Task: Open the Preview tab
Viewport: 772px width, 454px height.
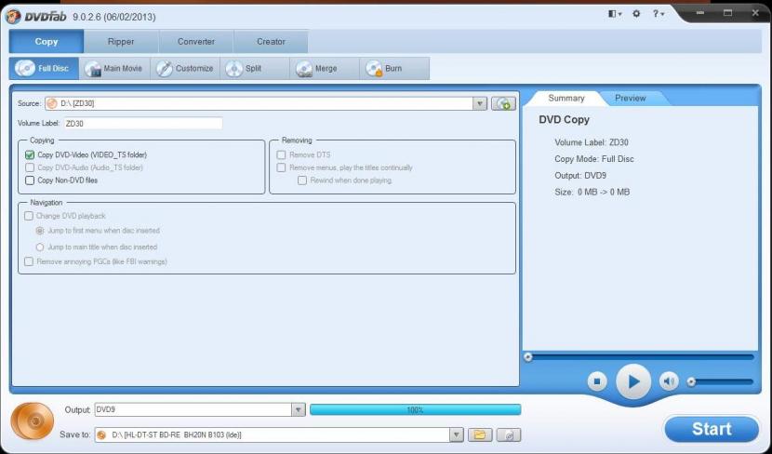Action: 630,98
